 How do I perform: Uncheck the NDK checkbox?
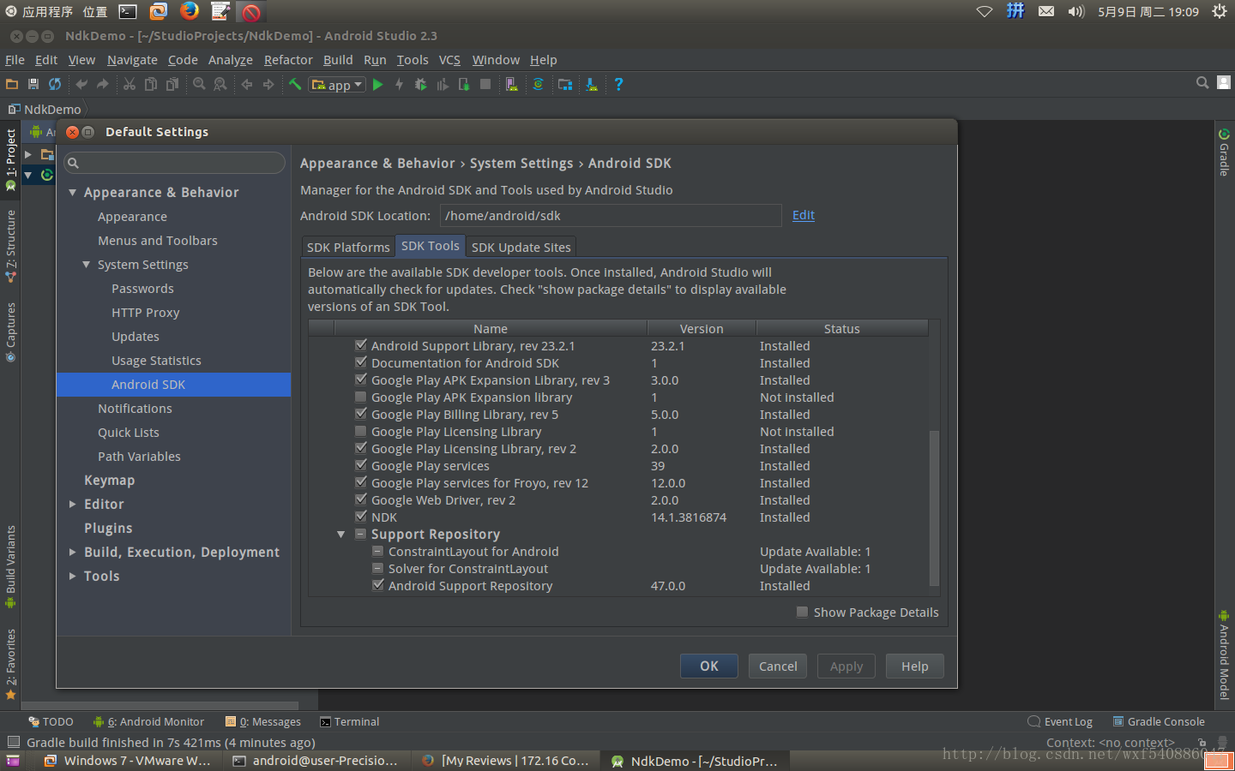click(361, 517)
